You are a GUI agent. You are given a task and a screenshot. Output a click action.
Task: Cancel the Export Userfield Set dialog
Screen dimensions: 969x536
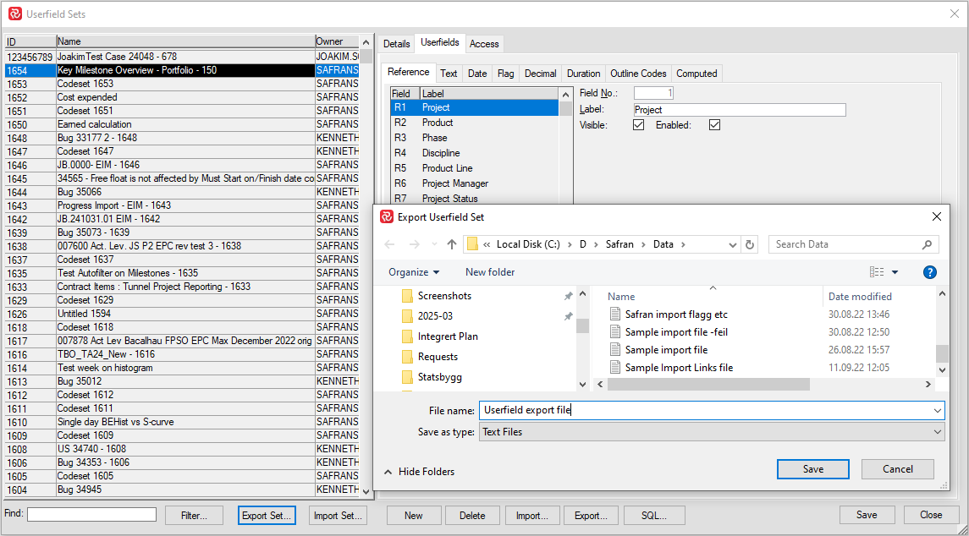click(898, 469)
